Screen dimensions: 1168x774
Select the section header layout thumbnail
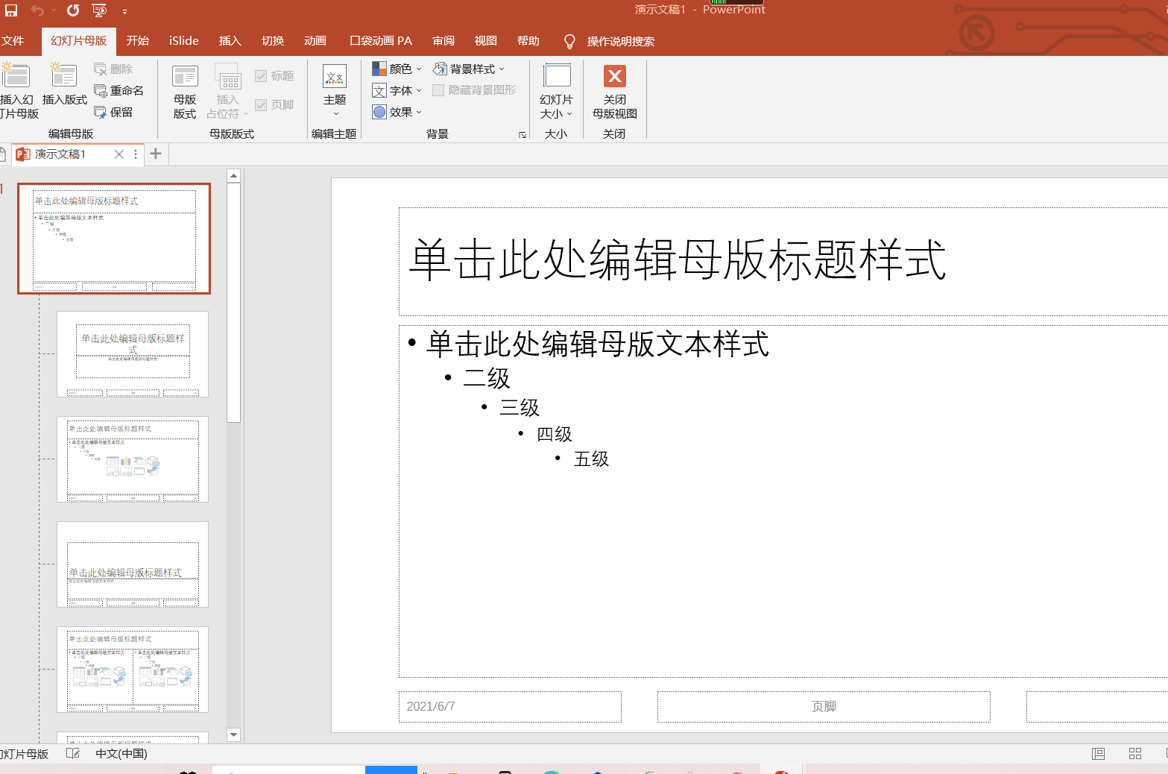tap(133, 564)
